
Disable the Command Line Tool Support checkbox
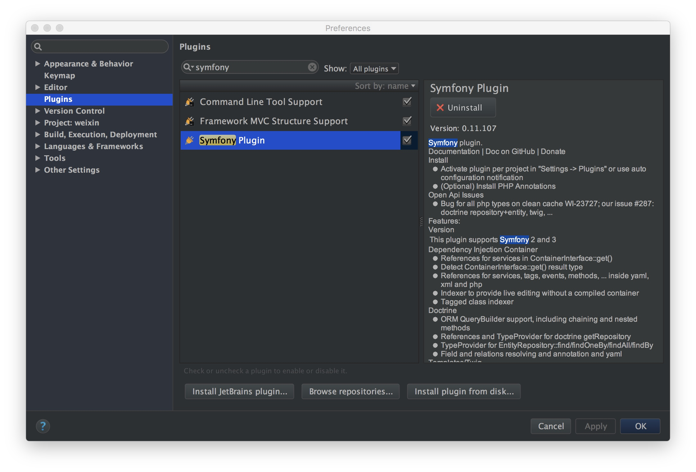(x=407, y=102)
